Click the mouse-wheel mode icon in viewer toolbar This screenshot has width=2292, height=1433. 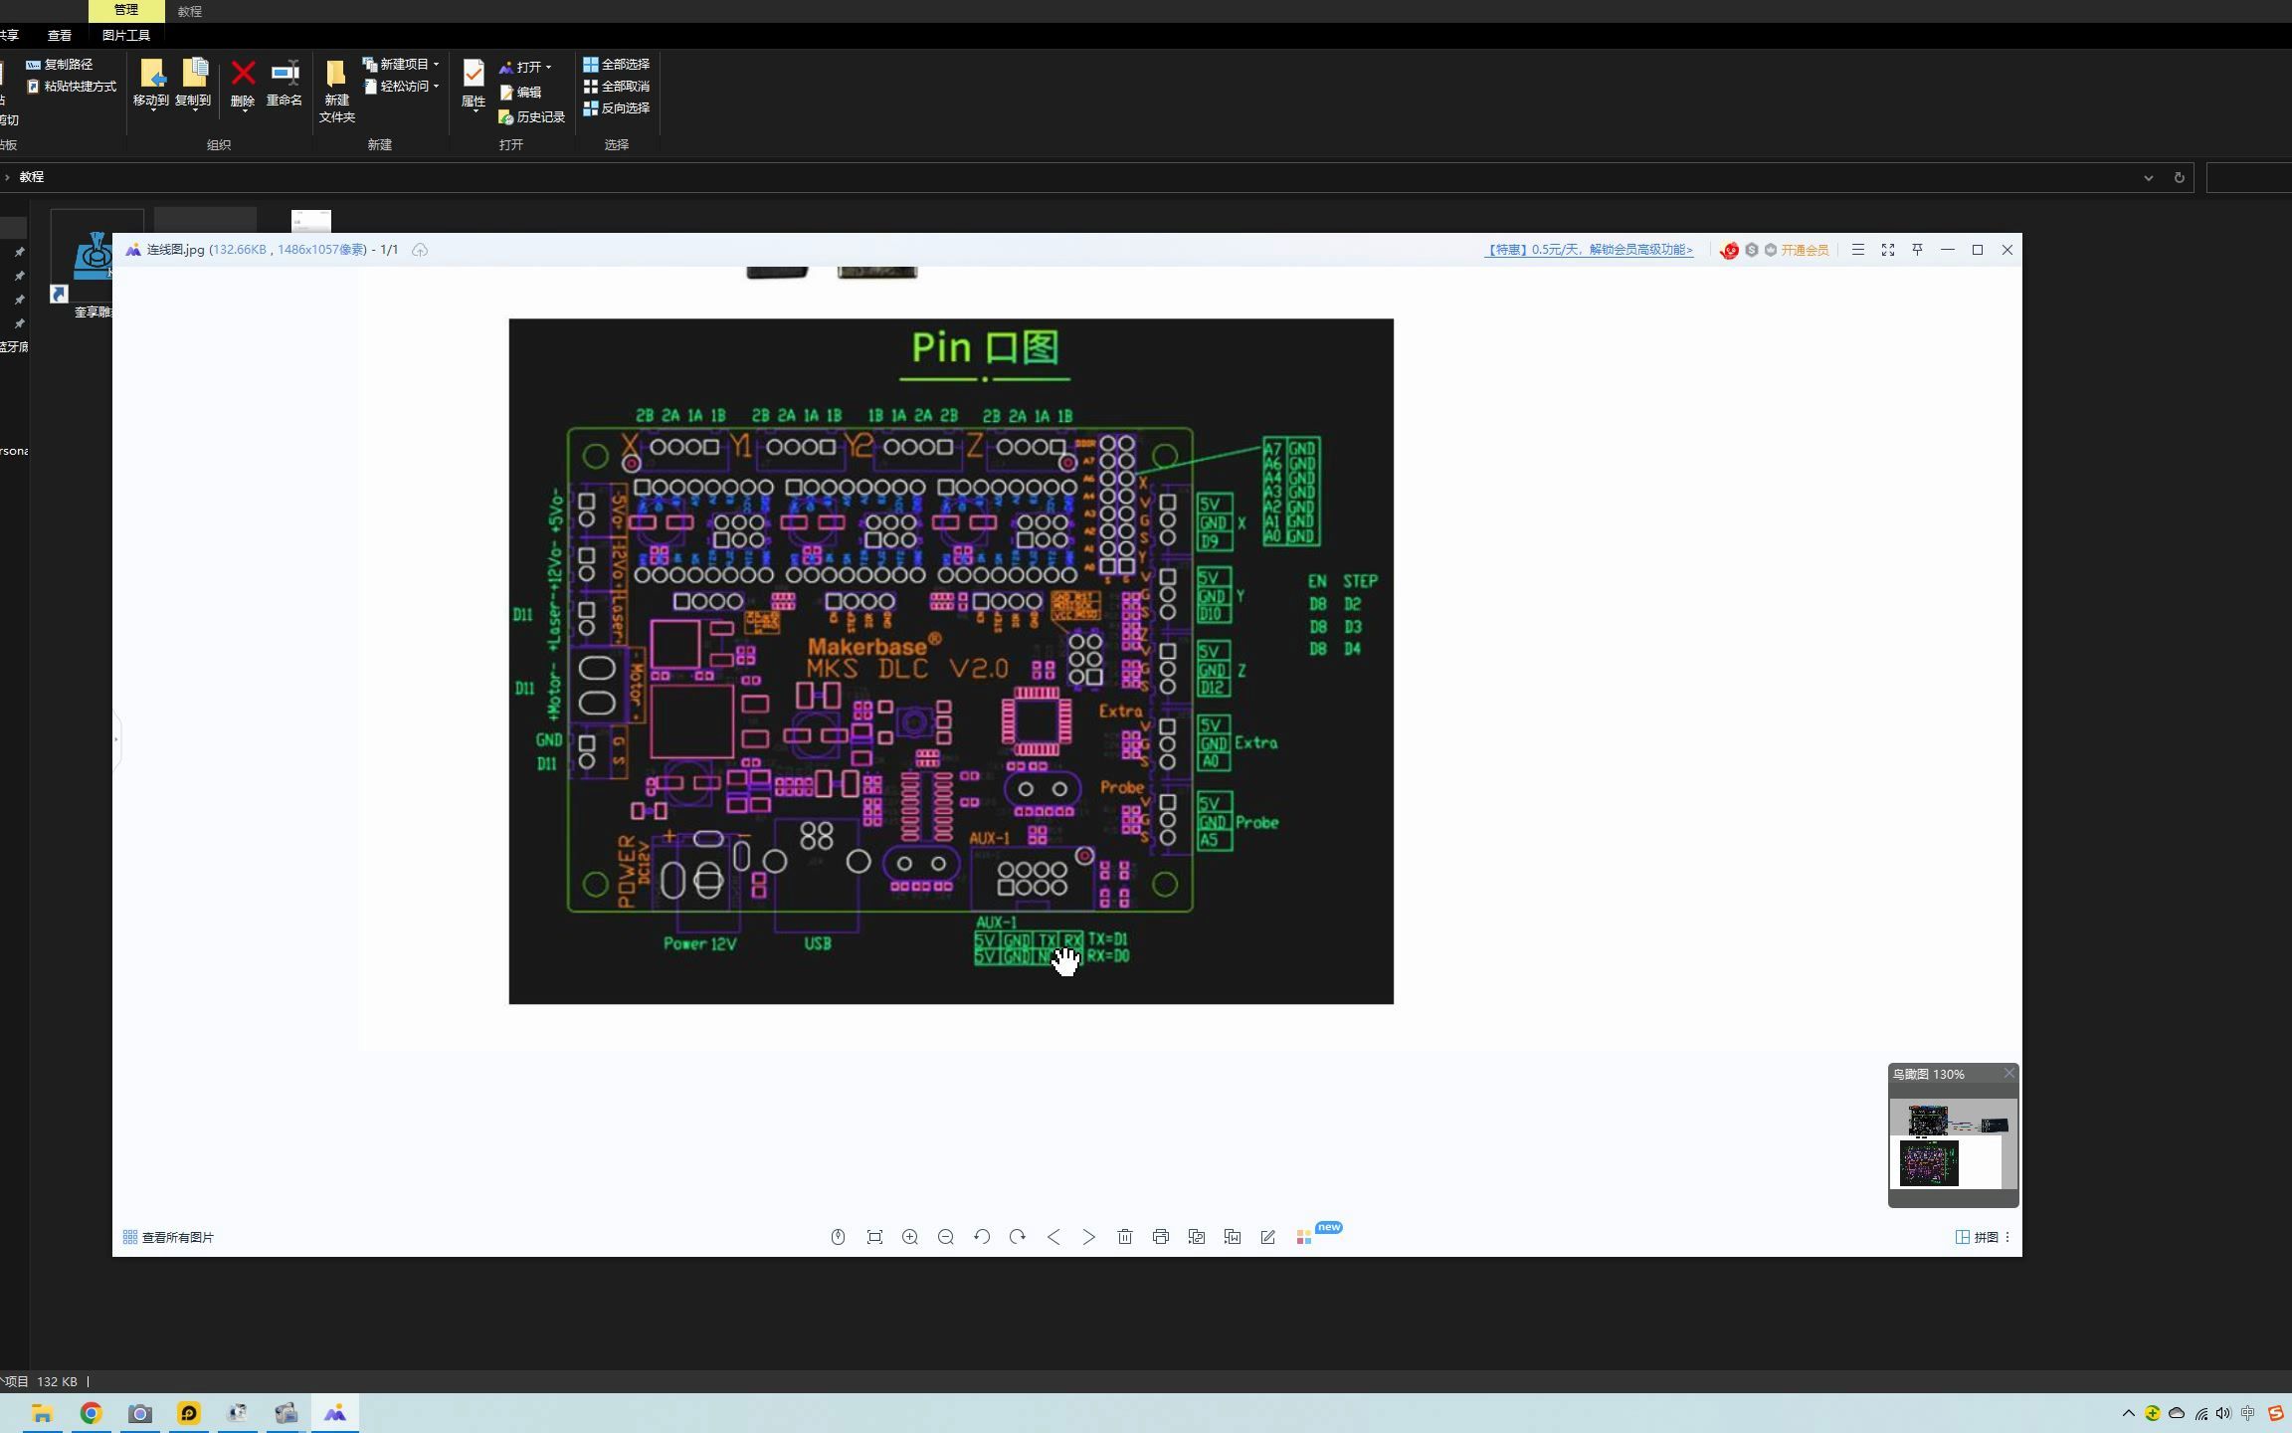click(x=838, y=1237)
